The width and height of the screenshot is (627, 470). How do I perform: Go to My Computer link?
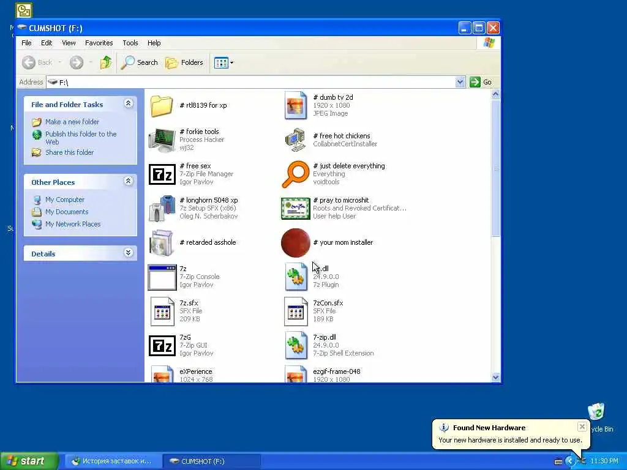point(64,200)
